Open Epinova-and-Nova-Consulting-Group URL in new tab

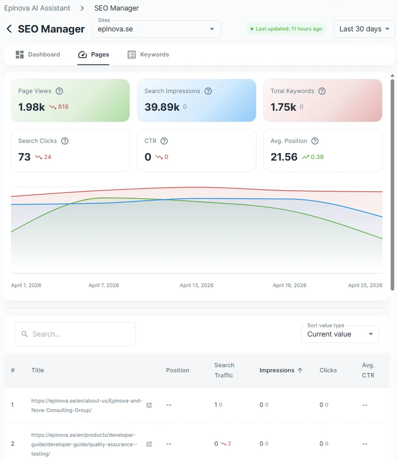tap(149, 405)
